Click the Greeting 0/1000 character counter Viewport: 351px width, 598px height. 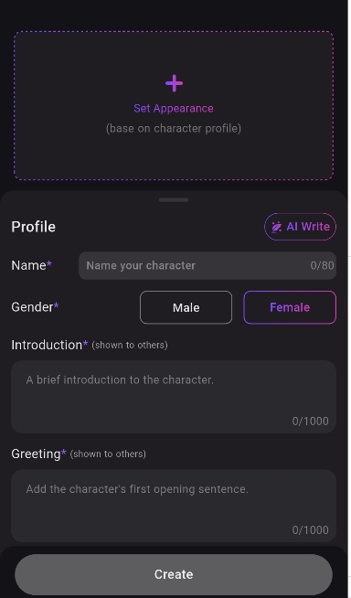coord(310,530)
